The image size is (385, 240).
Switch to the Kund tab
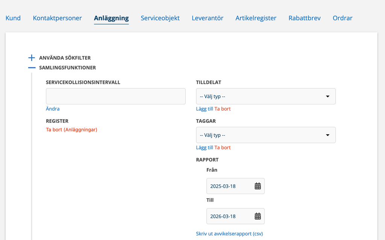(13, 18)
